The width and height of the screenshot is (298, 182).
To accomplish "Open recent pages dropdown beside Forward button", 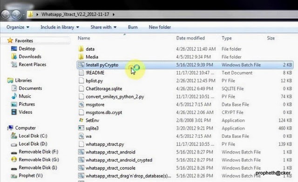I will 24,14.
